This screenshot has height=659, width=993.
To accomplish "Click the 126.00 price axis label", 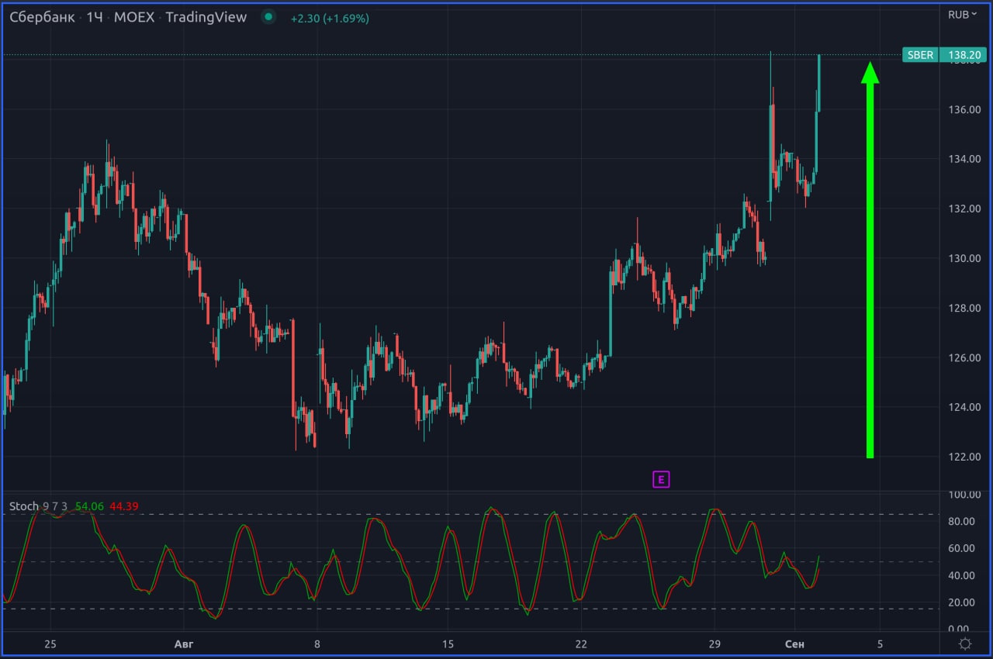I will click(x=966, y=357).
